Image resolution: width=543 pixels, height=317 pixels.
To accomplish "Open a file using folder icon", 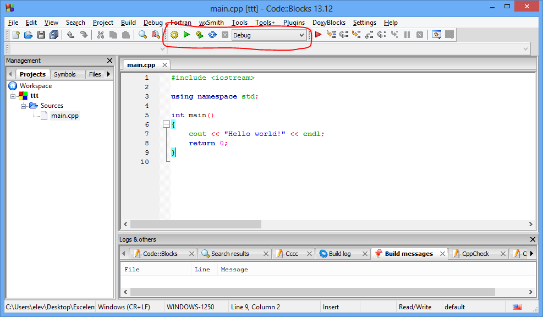I will (x=29, y=35).
